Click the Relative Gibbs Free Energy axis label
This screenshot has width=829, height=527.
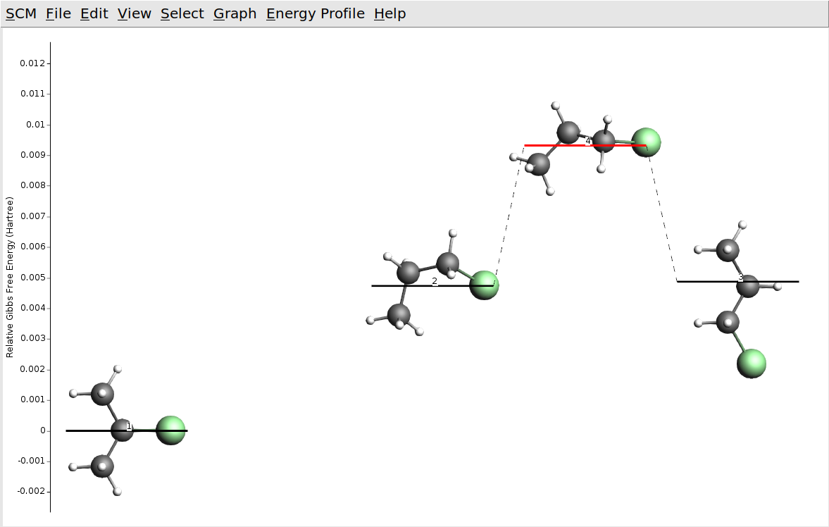(10, 277)
